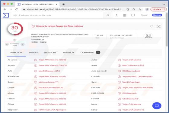169x113 pixels.
Task: Vote up with the community score check icon
Action: tap(23, 44)
